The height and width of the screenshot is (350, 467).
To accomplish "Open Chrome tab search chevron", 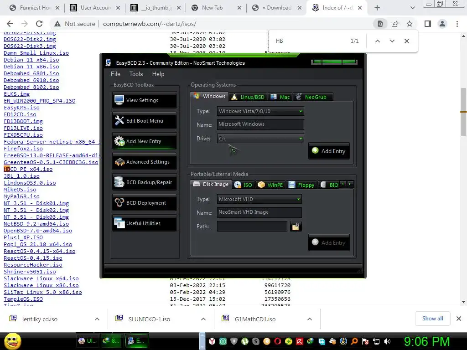I will [x=412, y=8].
